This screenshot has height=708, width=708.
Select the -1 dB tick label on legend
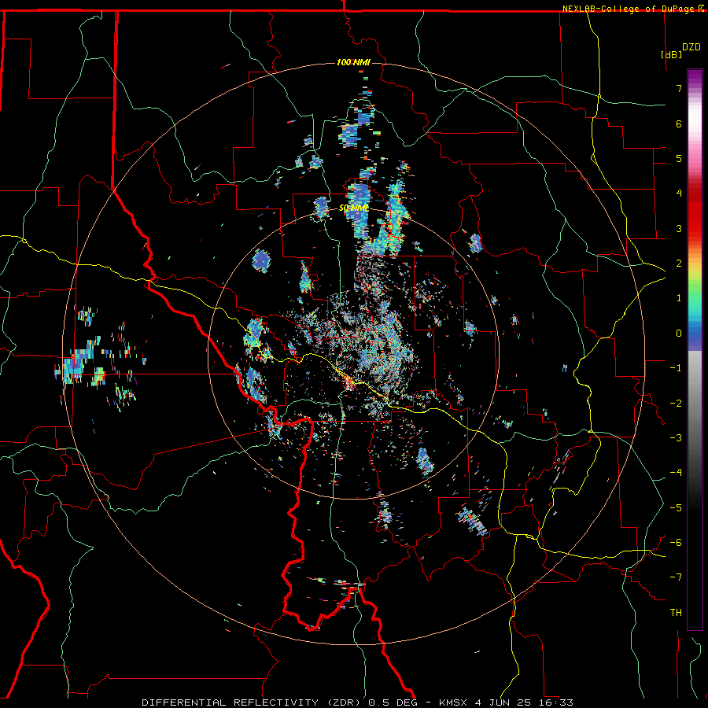click(x=676, y=368)
